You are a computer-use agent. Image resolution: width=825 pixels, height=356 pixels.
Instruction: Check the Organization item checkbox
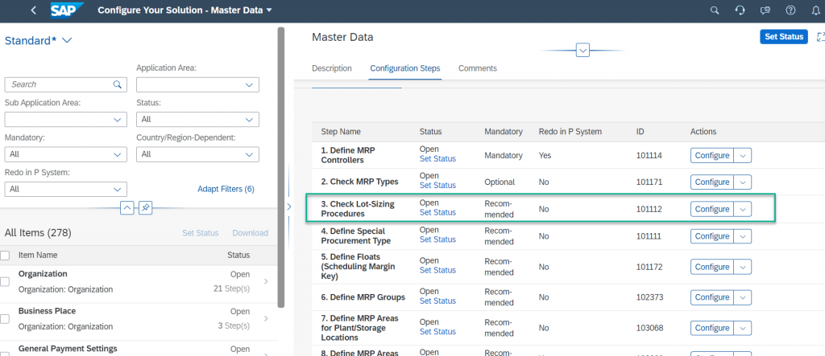(5, 281)
